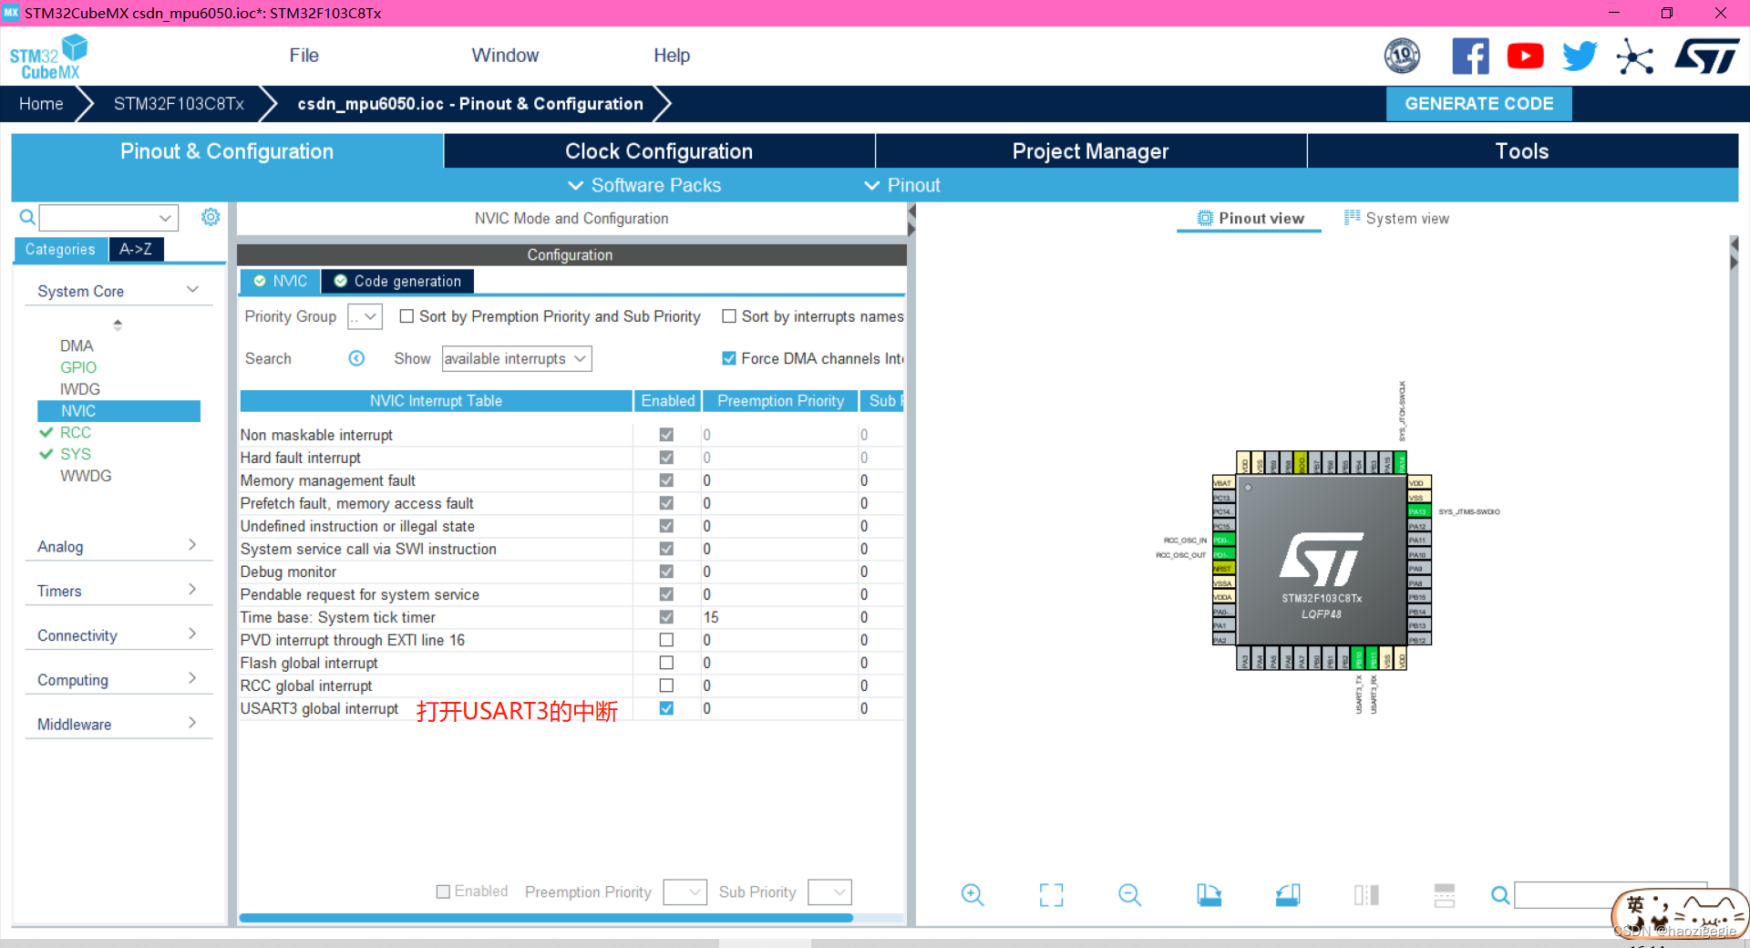Open the File menu
Viewport: 1750px width, 948px height.
(304, 56)
